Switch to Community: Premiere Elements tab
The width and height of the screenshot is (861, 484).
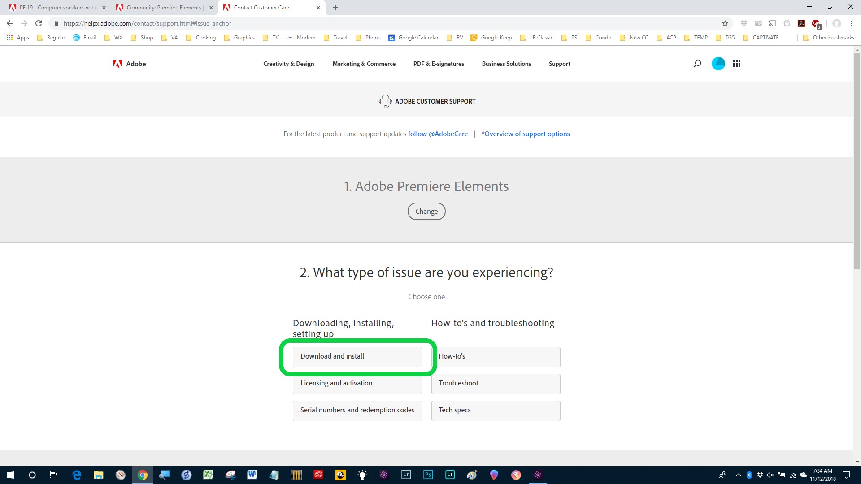[x=164, y=8]
